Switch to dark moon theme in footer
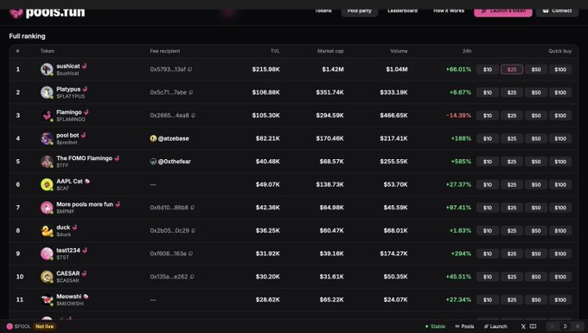 coord(566,327)
